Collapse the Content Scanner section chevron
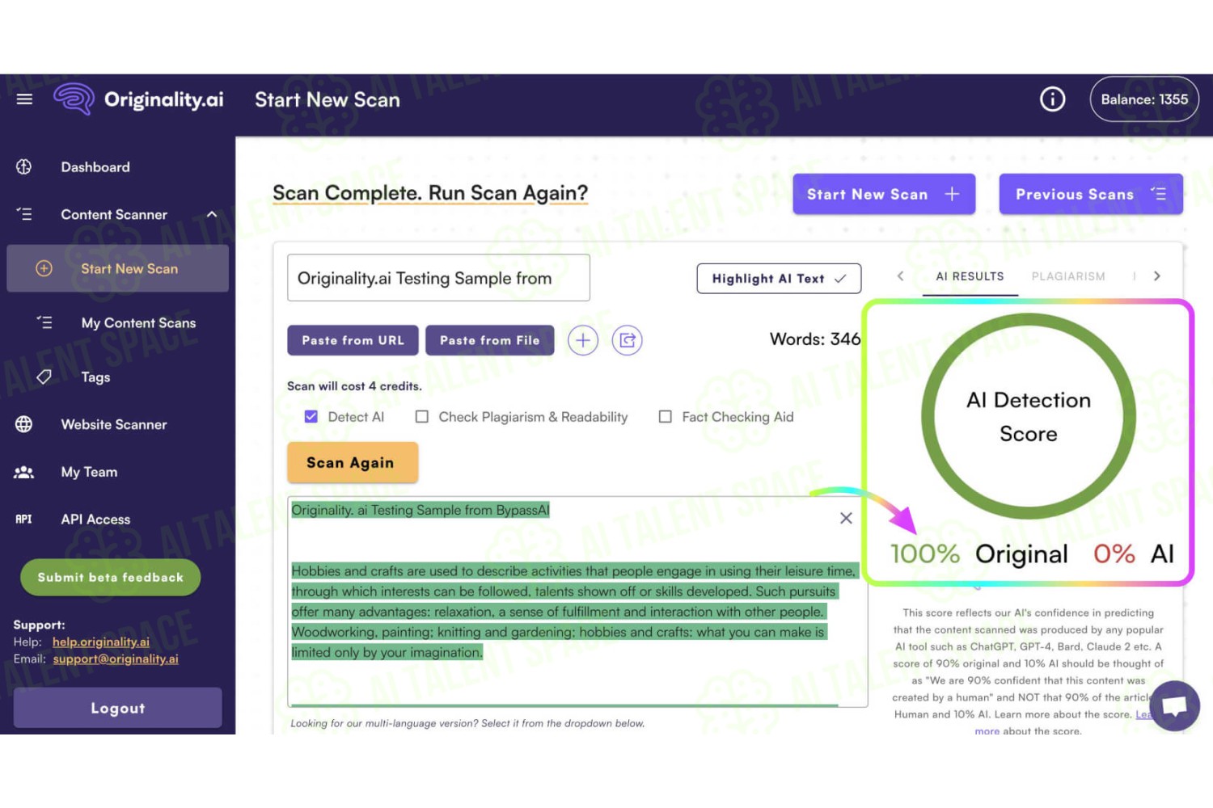Image resolution: width=1213 pixels, height=808 pixels. pos(212,215)
